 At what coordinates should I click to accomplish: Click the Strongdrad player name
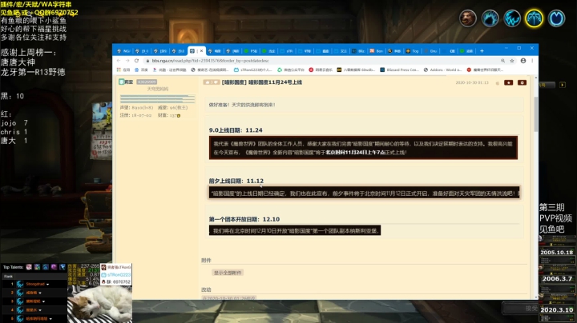(35, 284)
